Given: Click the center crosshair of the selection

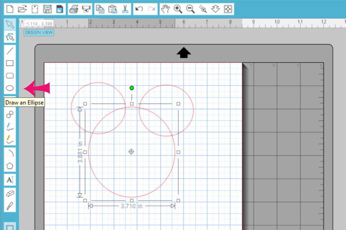Looking at the screenshot, I should [x=131, y=152].
